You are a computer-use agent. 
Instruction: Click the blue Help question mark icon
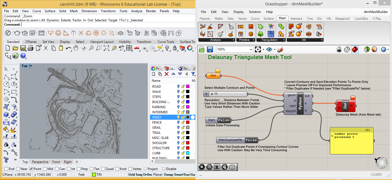(x=23, y=56)
